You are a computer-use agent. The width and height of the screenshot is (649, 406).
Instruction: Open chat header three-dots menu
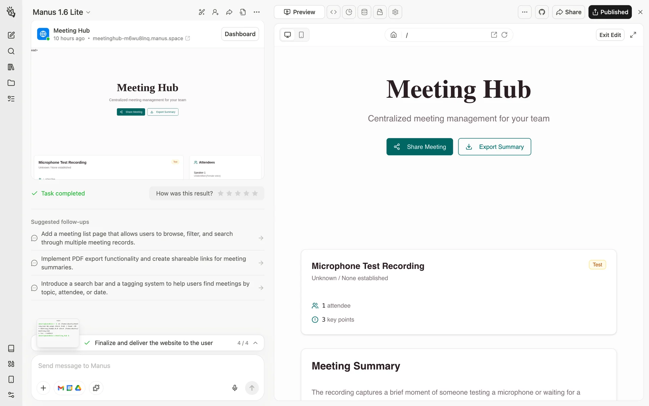coord(257,12)
